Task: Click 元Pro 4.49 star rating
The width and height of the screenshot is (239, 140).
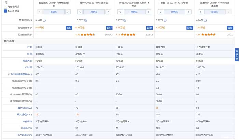Action: [88, 34]
